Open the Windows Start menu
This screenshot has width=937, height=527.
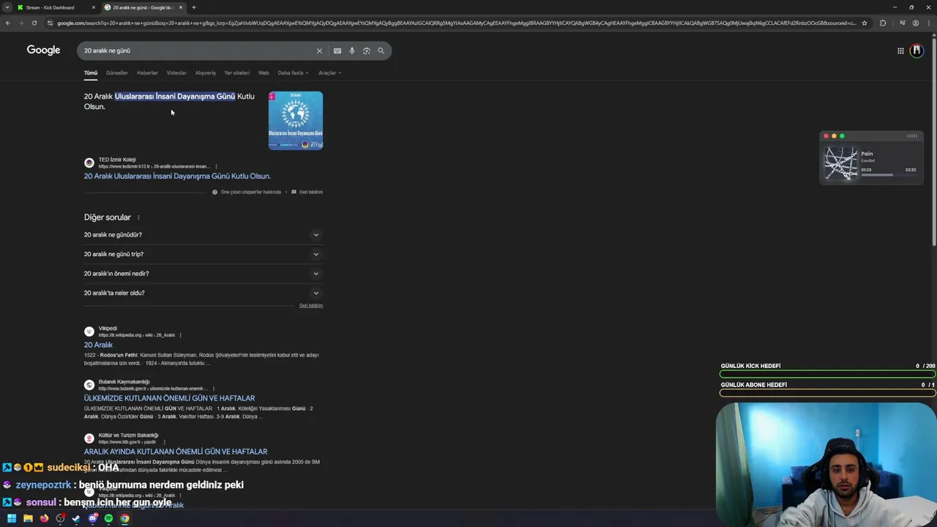click(12, 518)
